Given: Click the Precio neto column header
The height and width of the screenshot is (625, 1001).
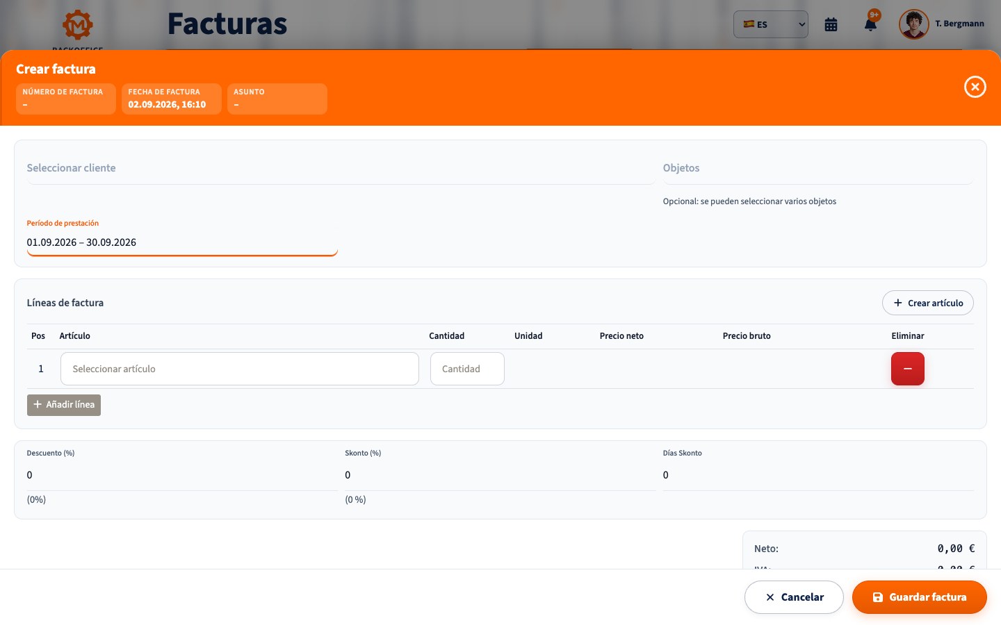Looking at the screenshot, I should click(x=621, y=336).
